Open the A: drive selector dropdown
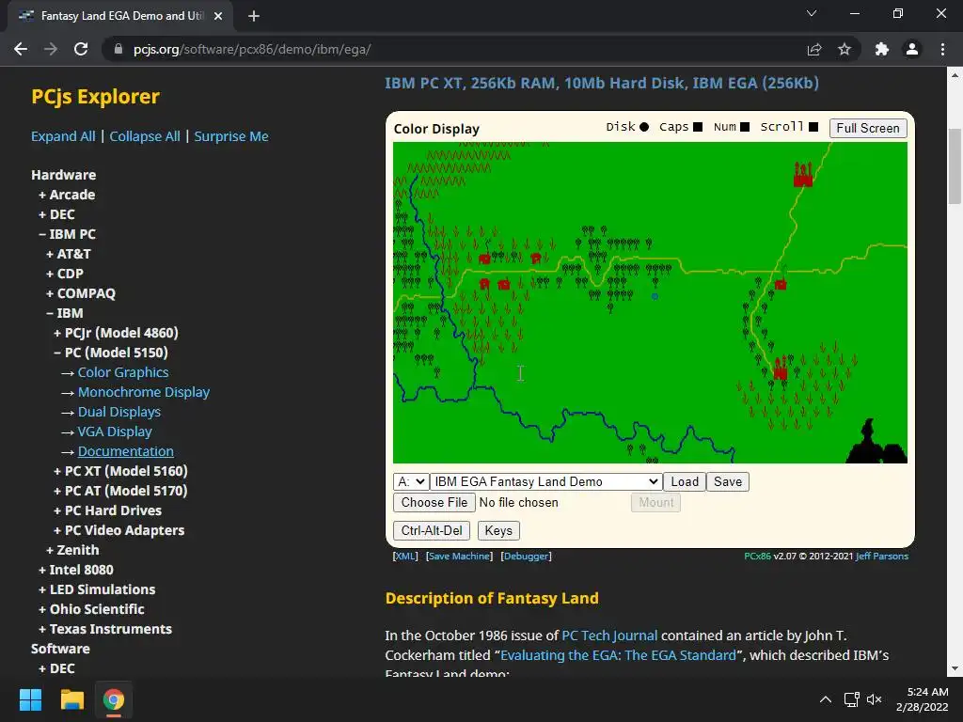 [x=411, y=482]
